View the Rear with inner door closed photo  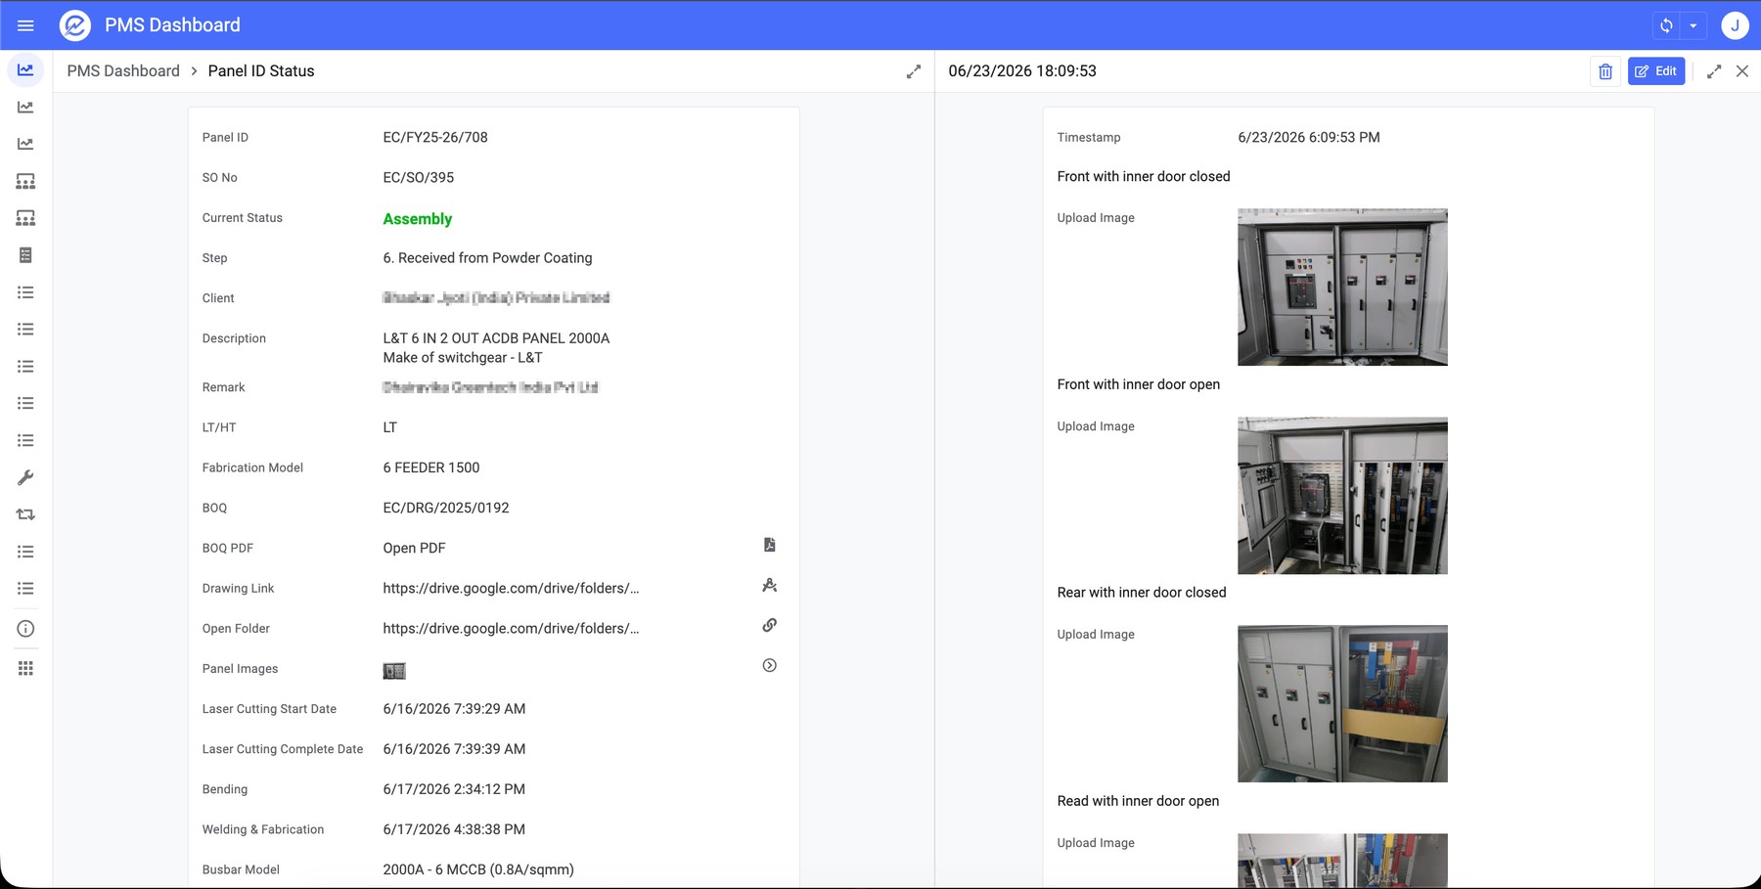tap(1342, 704)
